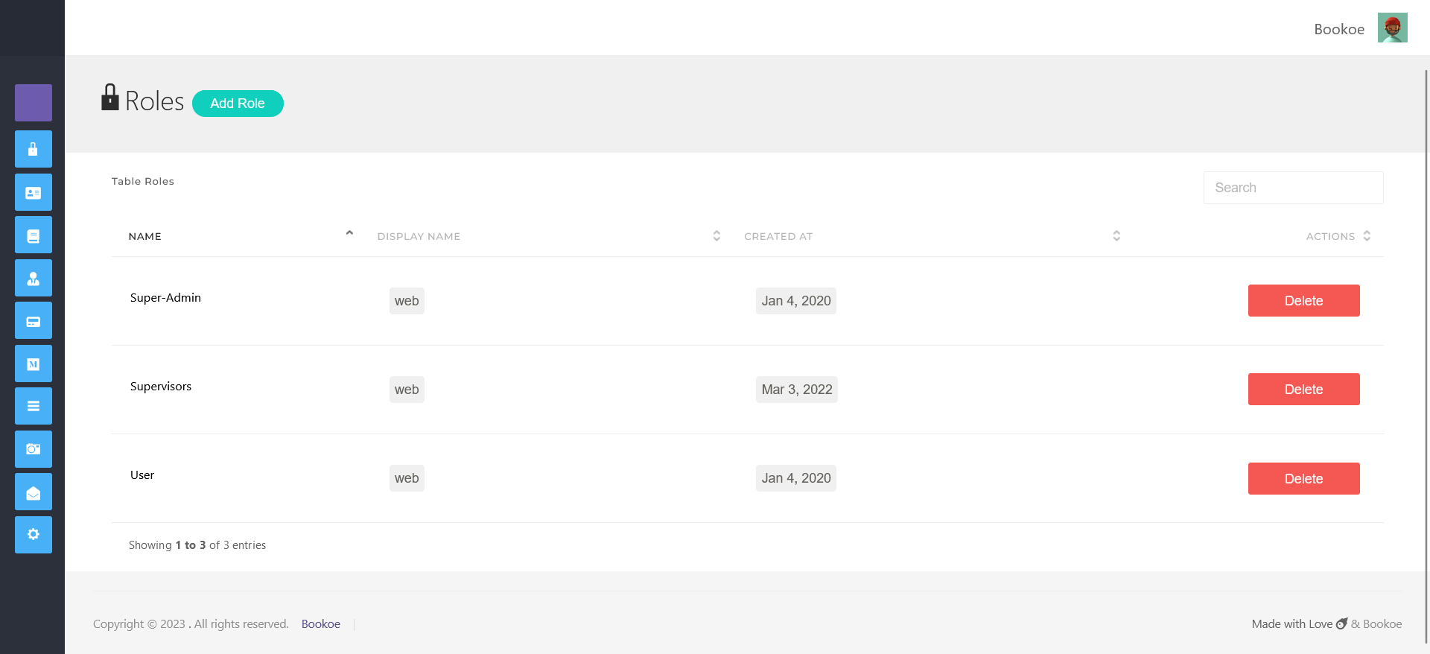Select the Roles lock icon in the sidebar

coord(33,149)
